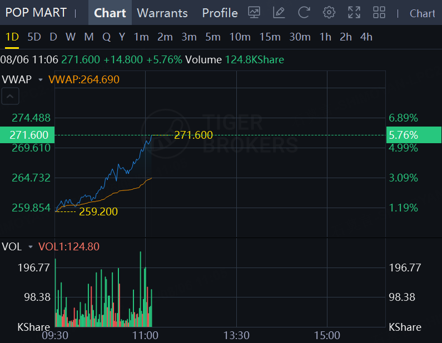Screen dimensions: 442x343
Task: Choose the 4h interval
Action: click(x=366, y=37)
